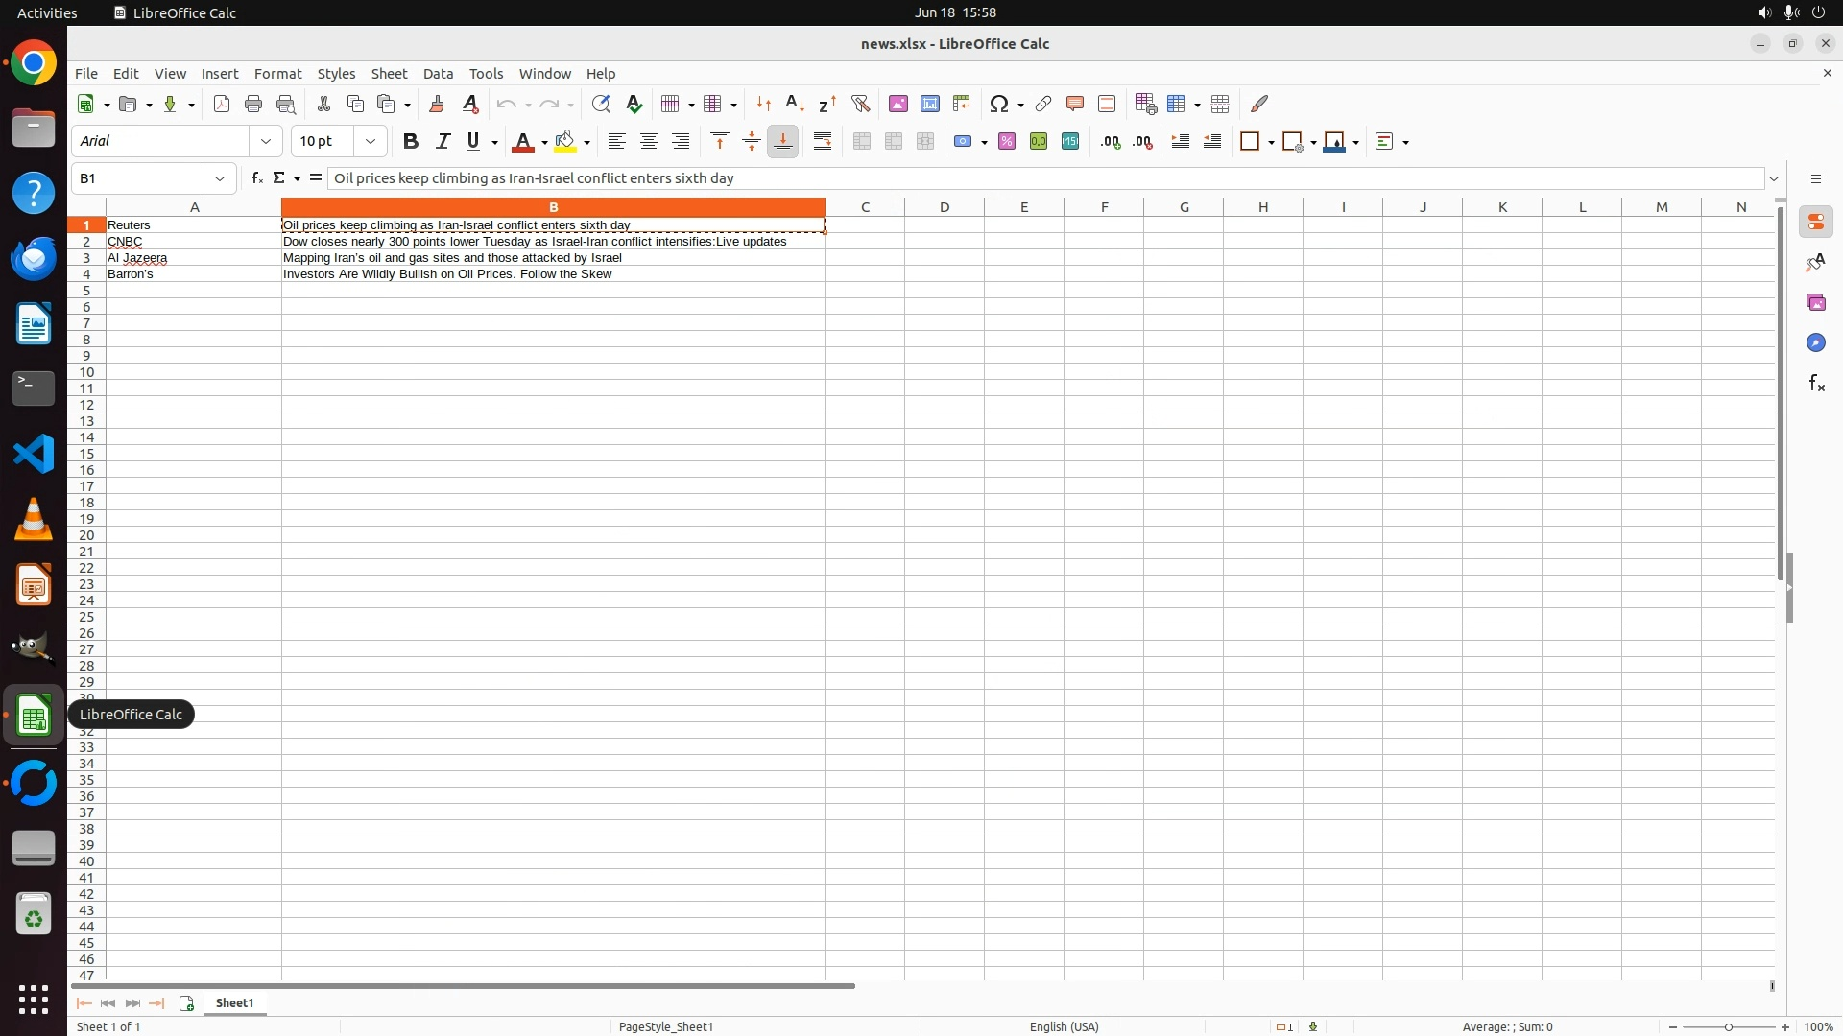The width and height of the screenshot is (1843, 1036).
Task: Click the zoom slider in status bar
Action: pyautogui.click(x=1728, y=1026)
